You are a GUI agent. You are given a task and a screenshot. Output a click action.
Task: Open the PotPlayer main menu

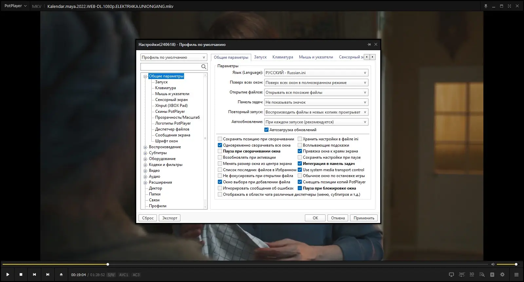point(15,6)
